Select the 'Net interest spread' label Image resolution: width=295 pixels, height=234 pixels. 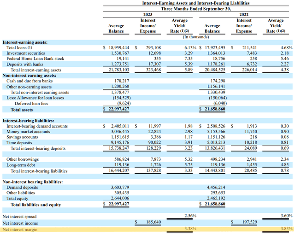coord(19,216)
